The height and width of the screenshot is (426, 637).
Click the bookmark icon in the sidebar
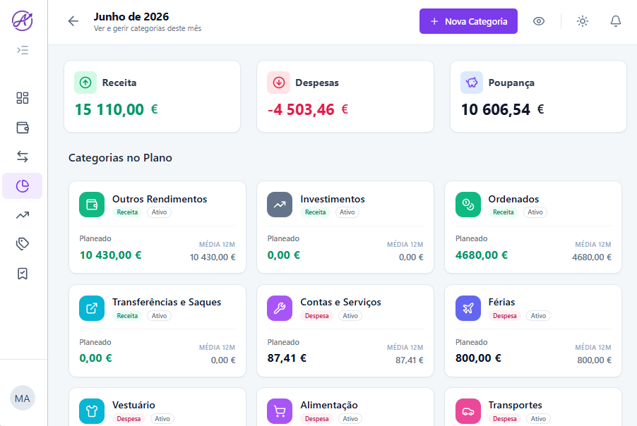pyautogui.click(x=22, y=272)
